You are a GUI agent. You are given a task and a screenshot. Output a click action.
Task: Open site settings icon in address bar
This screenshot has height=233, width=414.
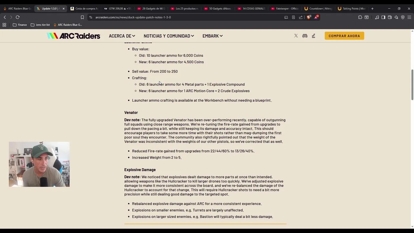(91, 17)
